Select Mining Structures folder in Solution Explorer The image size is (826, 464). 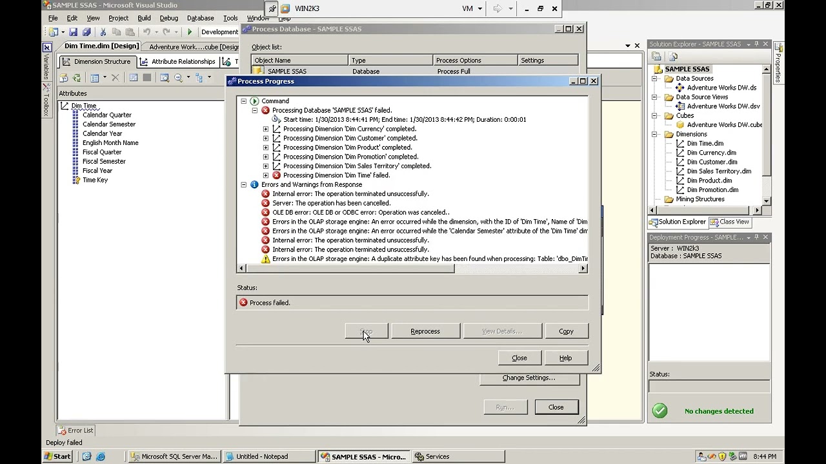coord(700,200)
